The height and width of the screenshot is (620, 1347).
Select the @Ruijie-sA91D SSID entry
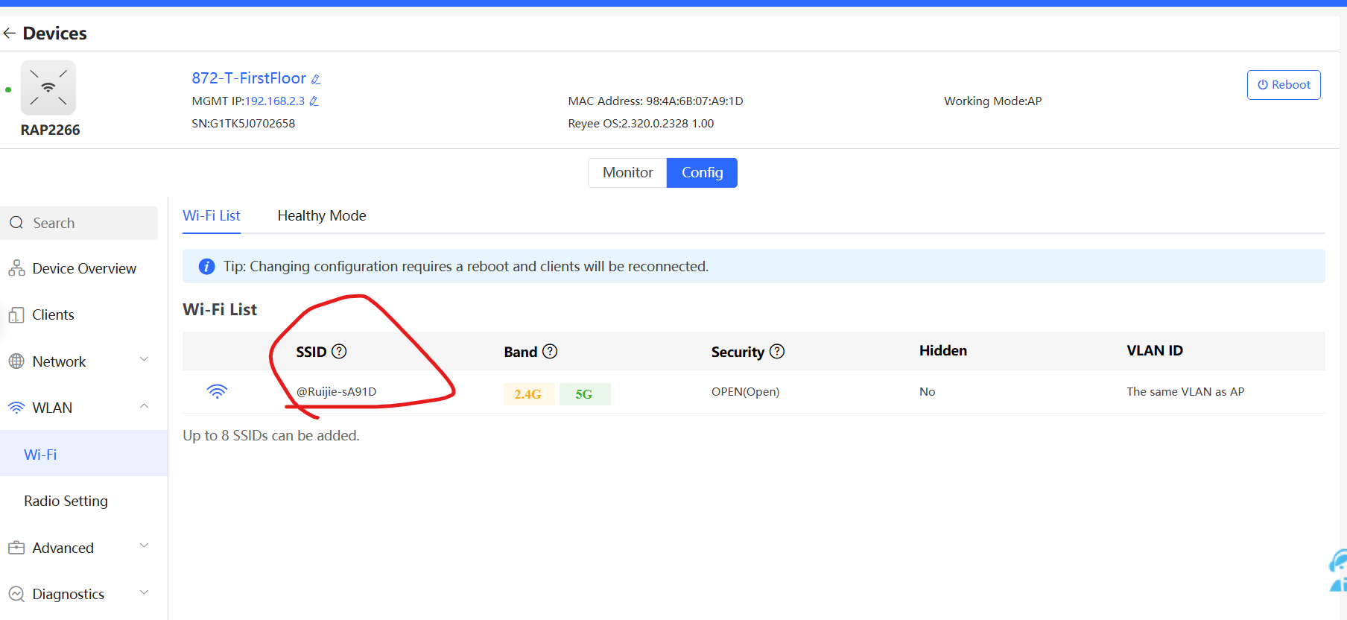(337, 391)
